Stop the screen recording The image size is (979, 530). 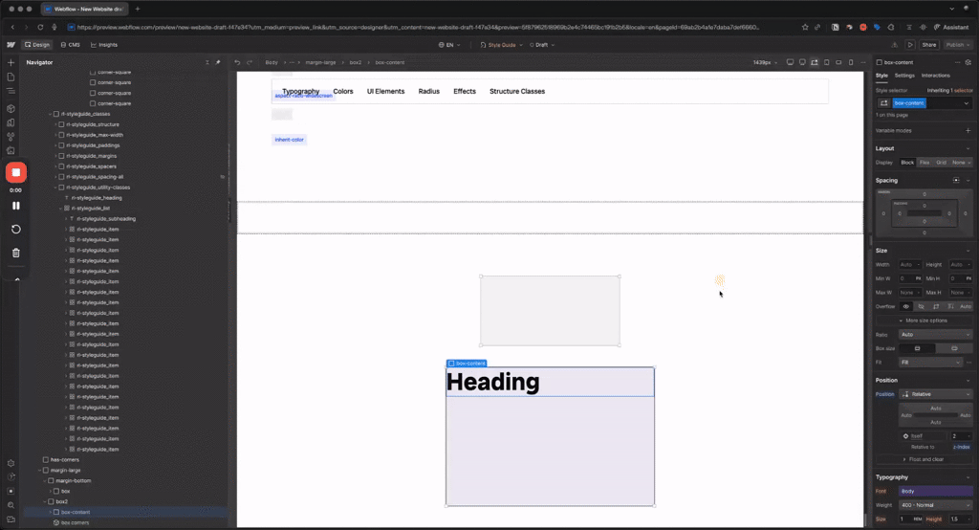click(x=16, y=172)
